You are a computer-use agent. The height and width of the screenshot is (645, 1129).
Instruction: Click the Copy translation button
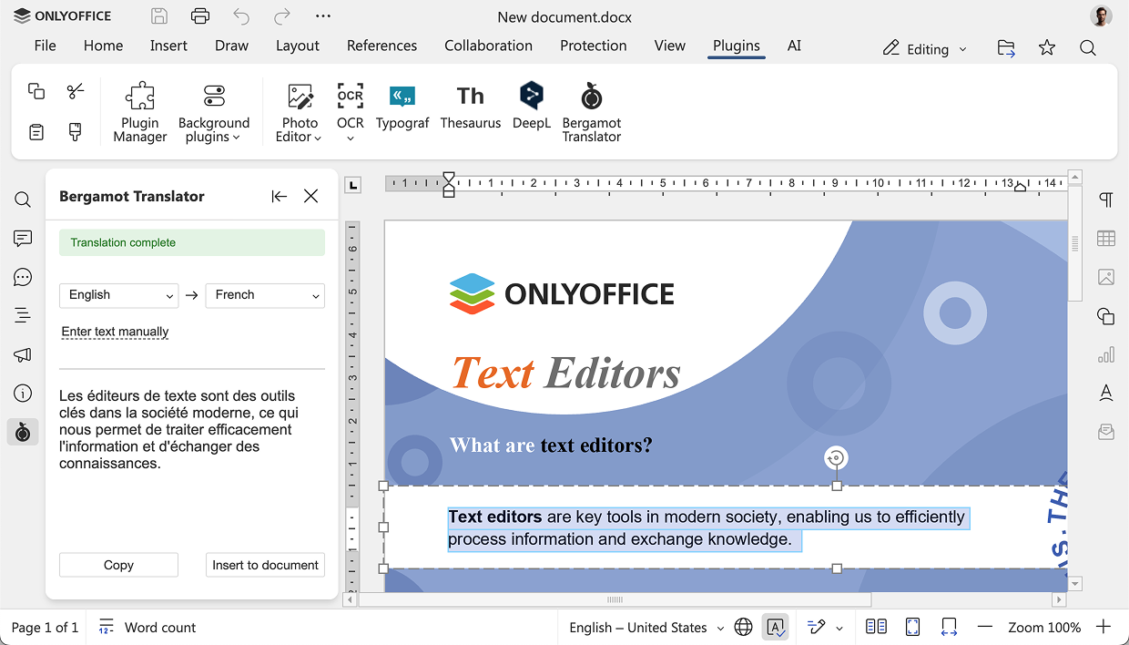point(118,565)
